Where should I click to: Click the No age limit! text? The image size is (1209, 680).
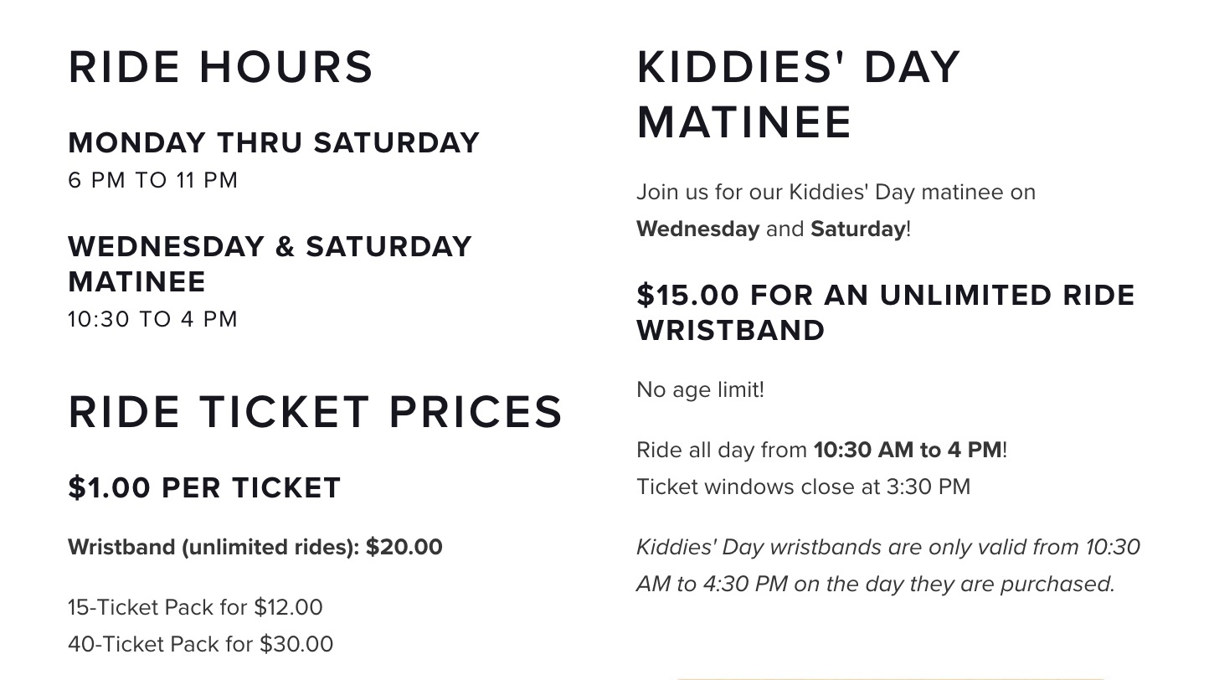[x=701, y=390]
